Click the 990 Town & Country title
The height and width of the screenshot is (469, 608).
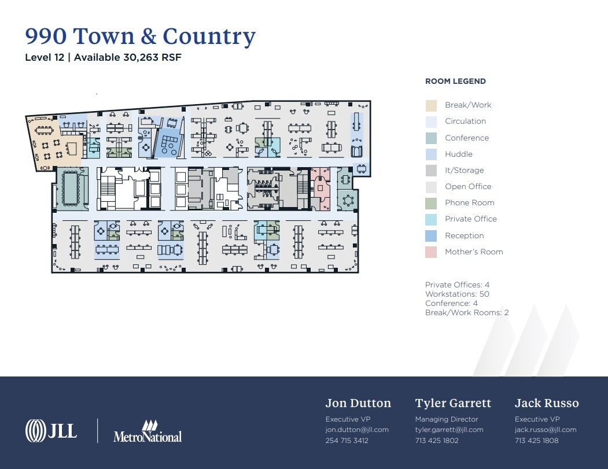(140, 36)
